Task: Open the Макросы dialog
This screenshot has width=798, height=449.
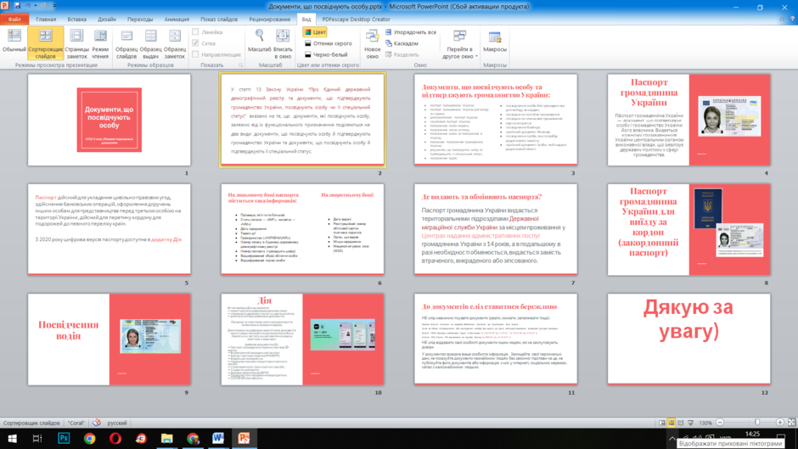Action: click(495, 42)
